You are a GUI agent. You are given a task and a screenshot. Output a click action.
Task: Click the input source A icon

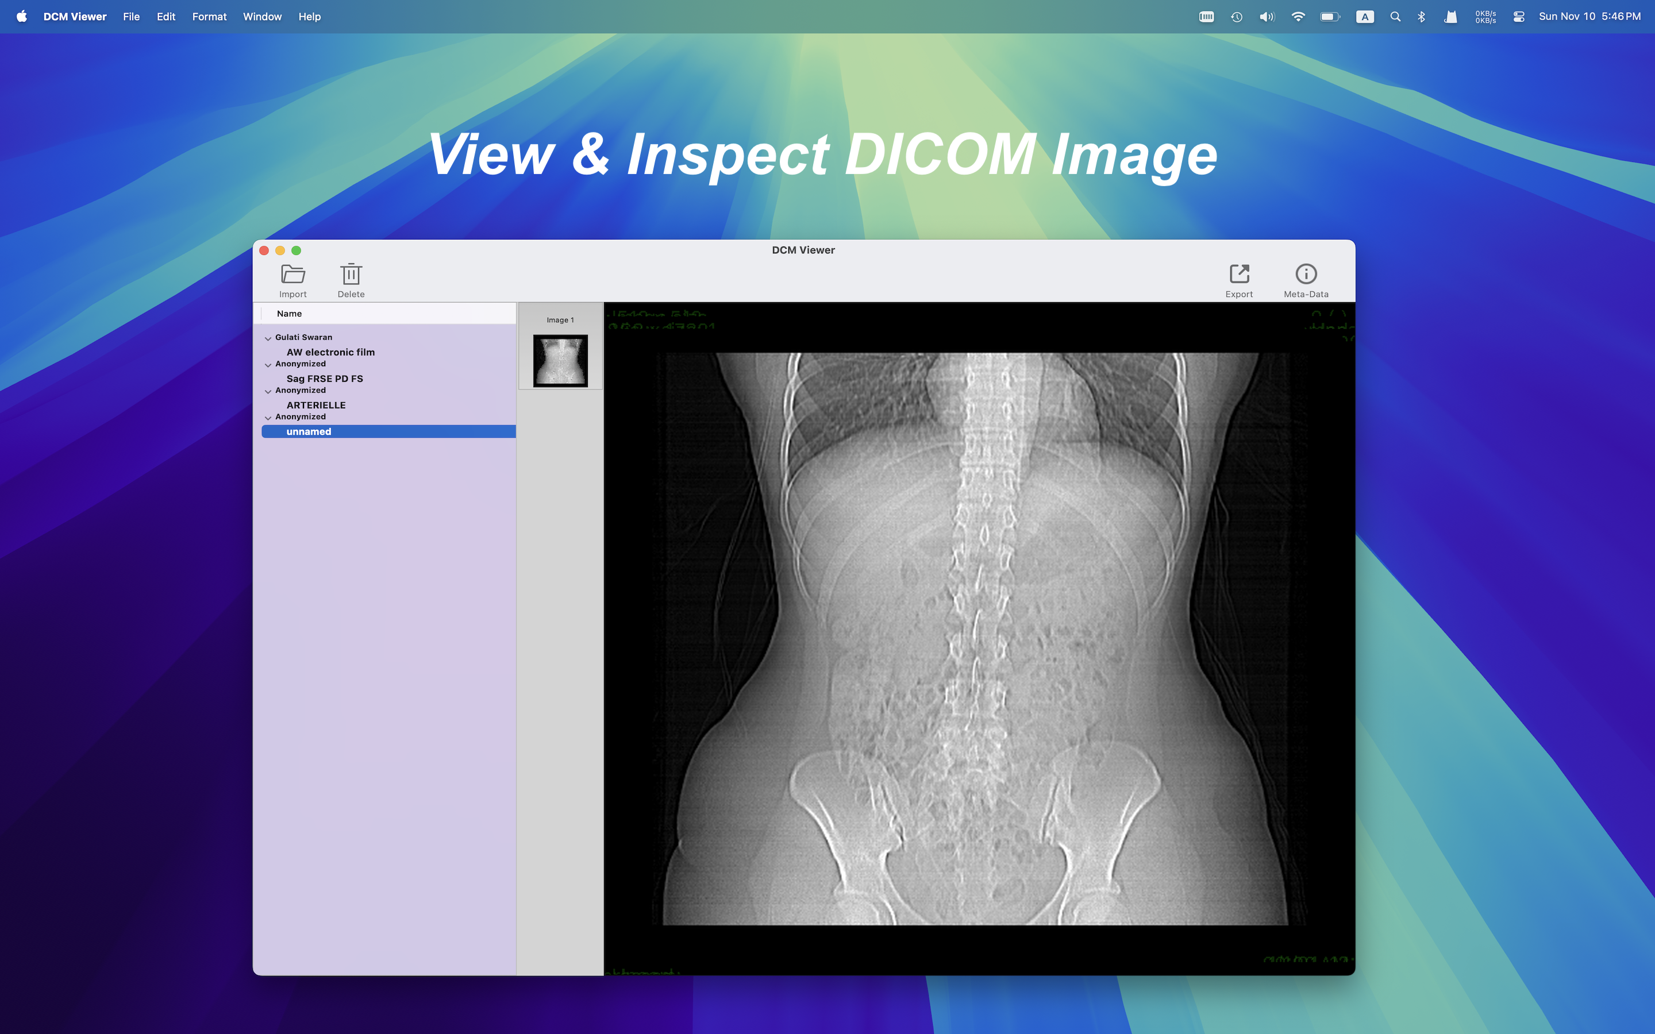coord(1365,17)
